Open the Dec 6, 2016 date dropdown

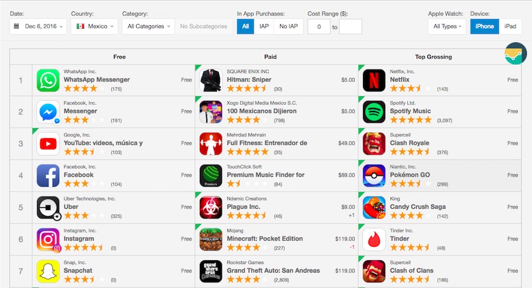pos(38,27)
